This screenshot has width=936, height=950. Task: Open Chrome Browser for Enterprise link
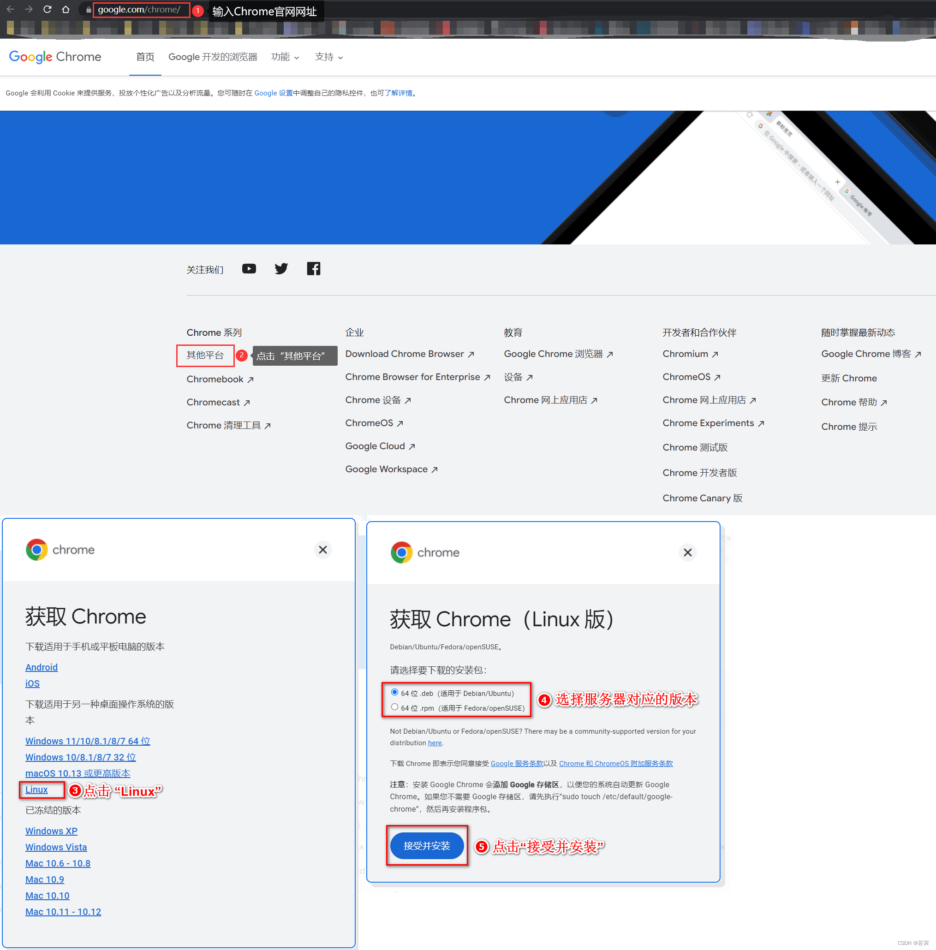click(x=418, y=377)
